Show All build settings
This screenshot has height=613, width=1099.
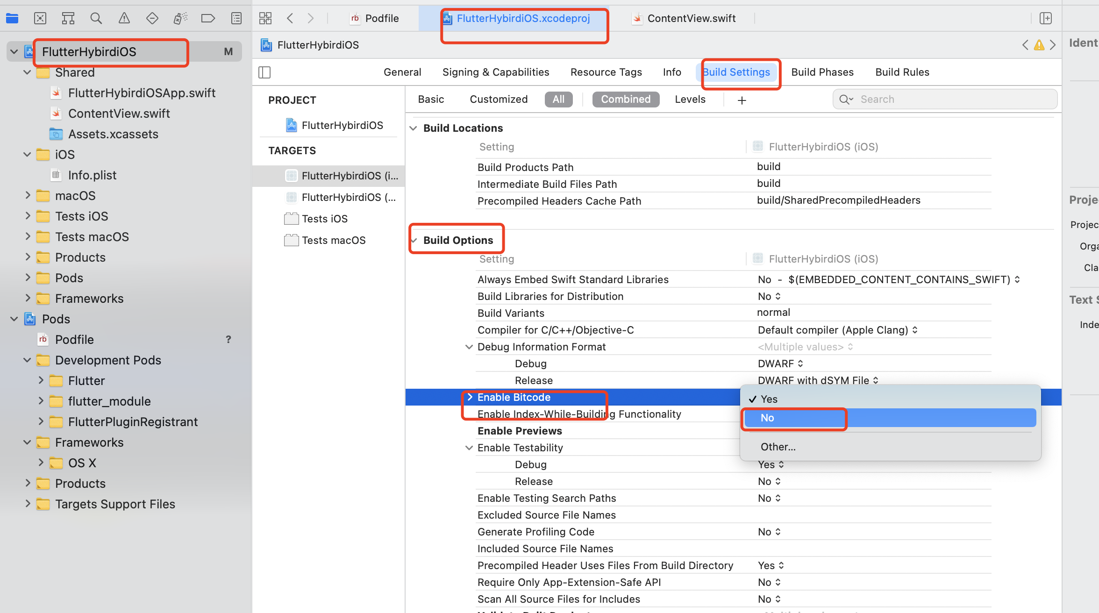point(558,99)
